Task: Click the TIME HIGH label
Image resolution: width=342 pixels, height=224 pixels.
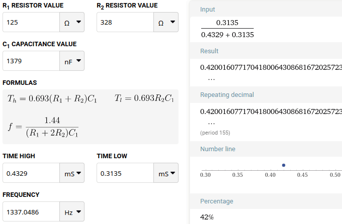Action: [19, 156]
